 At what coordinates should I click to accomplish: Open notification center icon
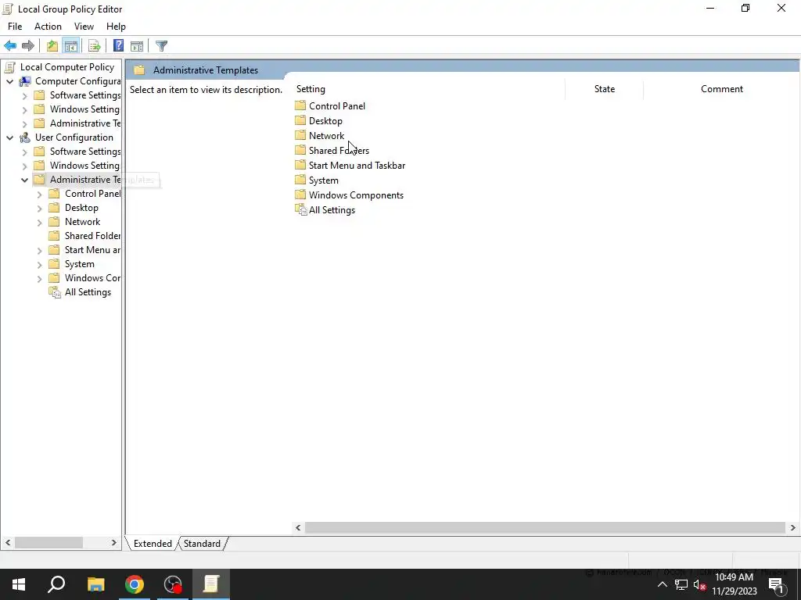tap(777, 584)
